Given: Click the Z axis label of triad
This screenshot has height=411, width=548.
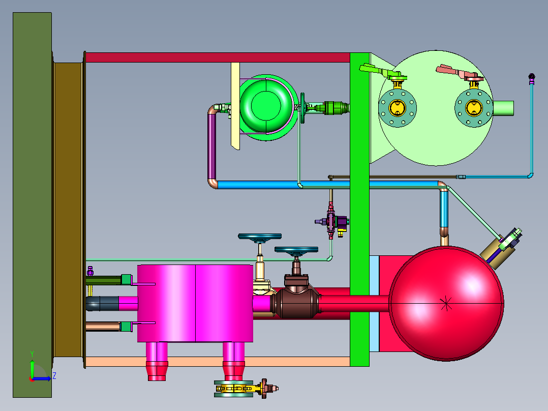Looking at the screenshot, I should [54, 376].
